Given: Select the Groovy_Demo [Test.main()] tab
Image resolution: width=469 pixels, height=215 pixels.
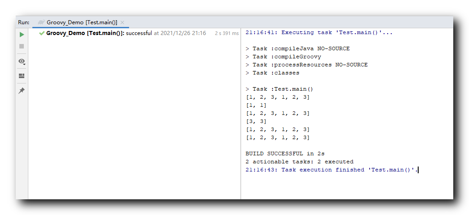Looking at the screenshot, I should coord(81,22).
